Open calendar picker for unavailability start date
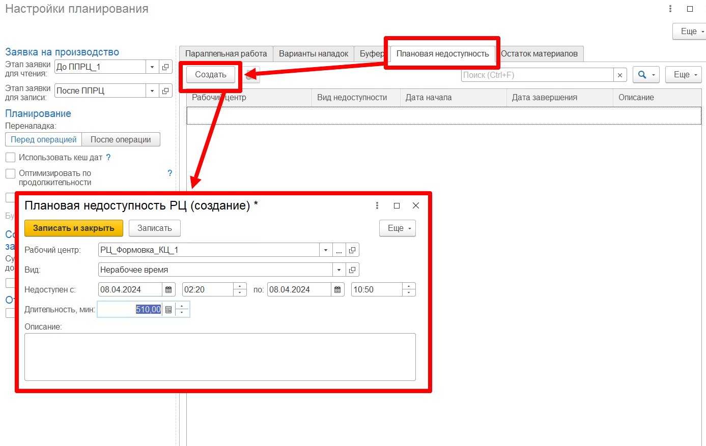 click(168, 290)
